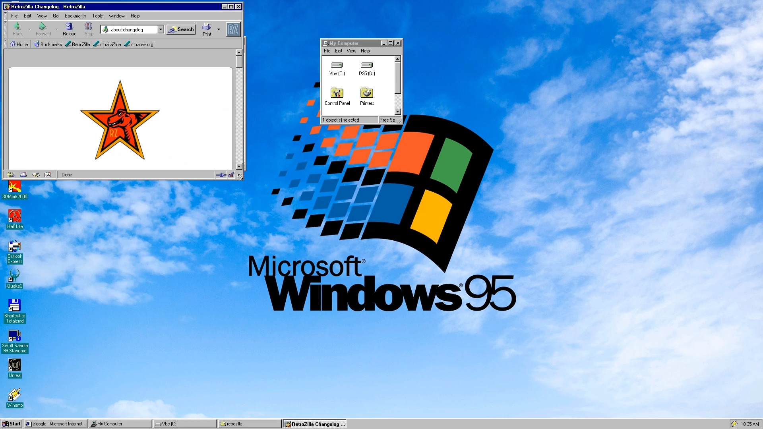
Task: Open the Go menu in RetroZilla
Action: [56, 16]
